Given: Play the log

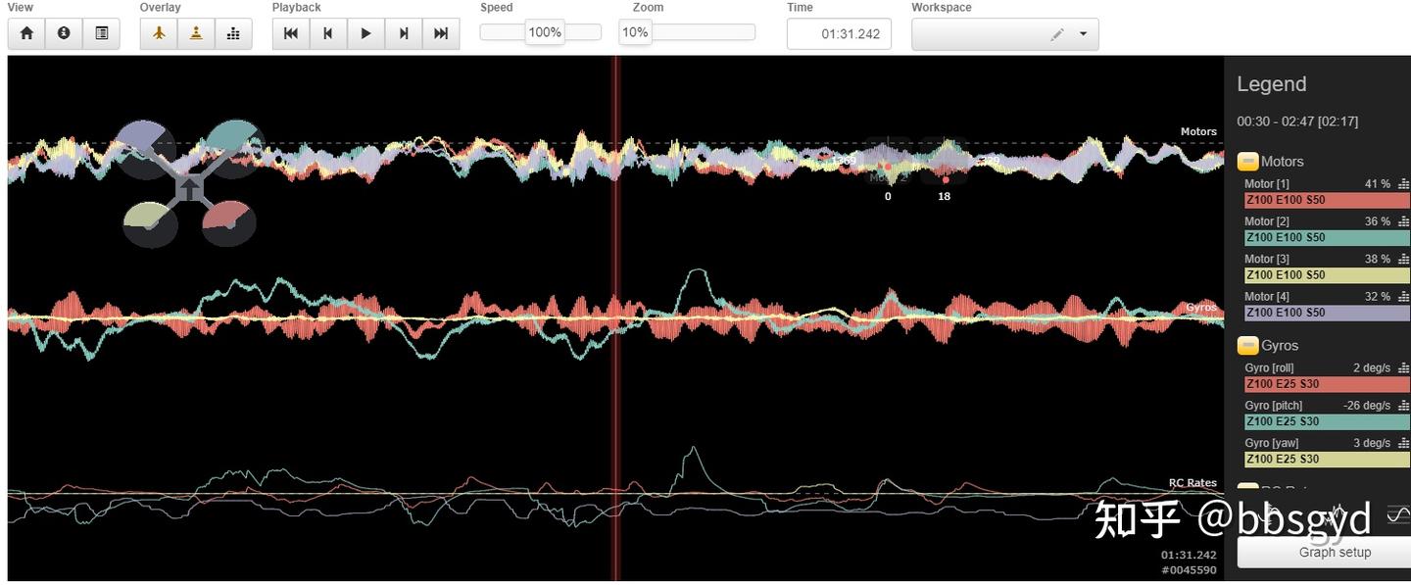Looking at the screenshot, I should tap(365, 33).
